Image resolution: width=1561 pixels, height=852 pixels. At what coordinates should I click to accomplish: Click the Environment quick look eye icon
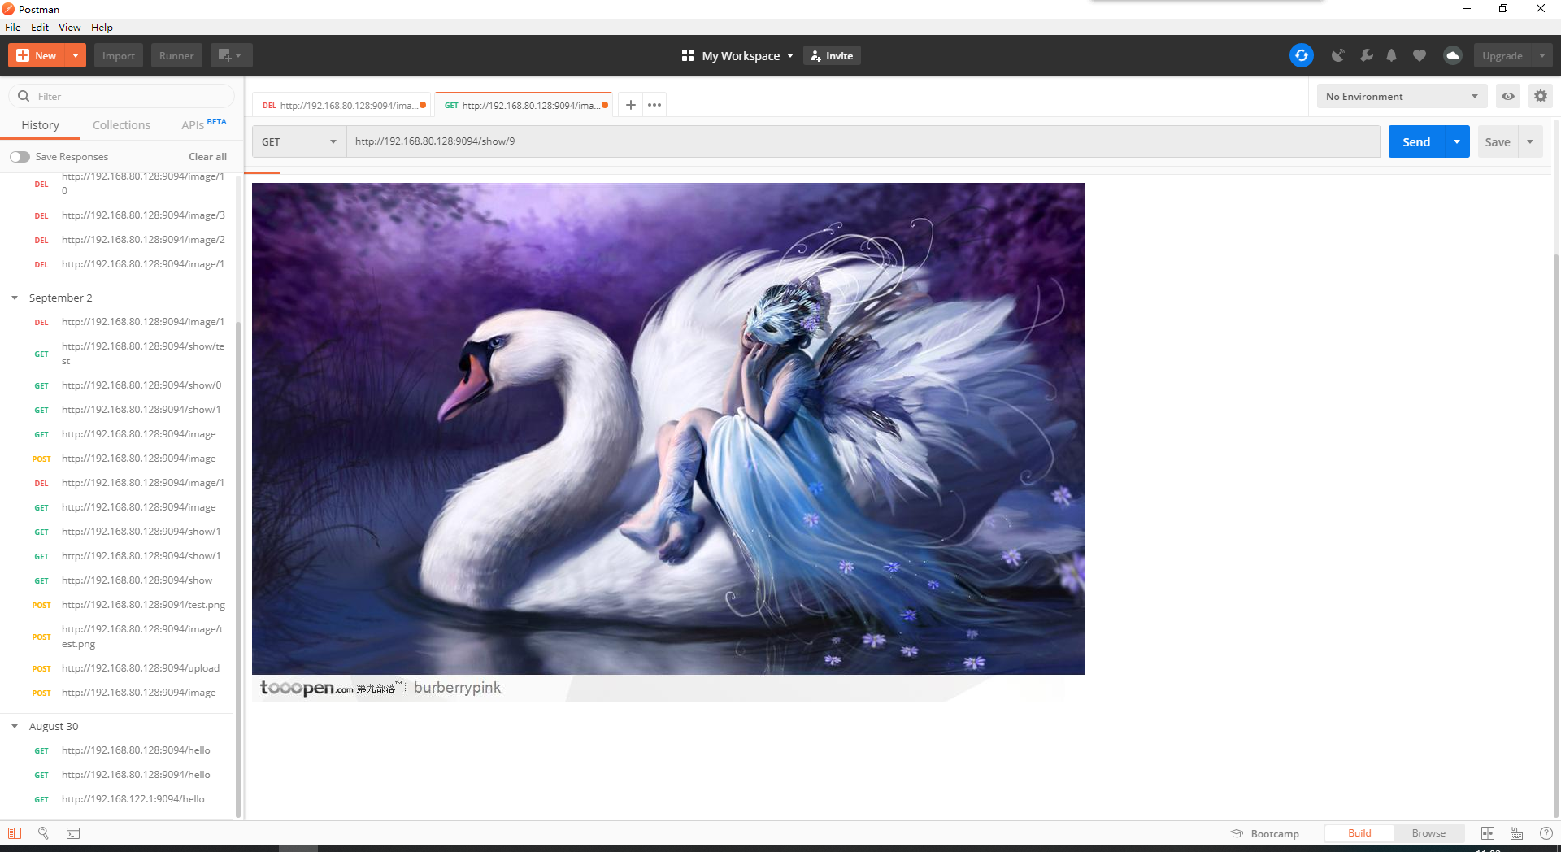tap(1508, 96)
